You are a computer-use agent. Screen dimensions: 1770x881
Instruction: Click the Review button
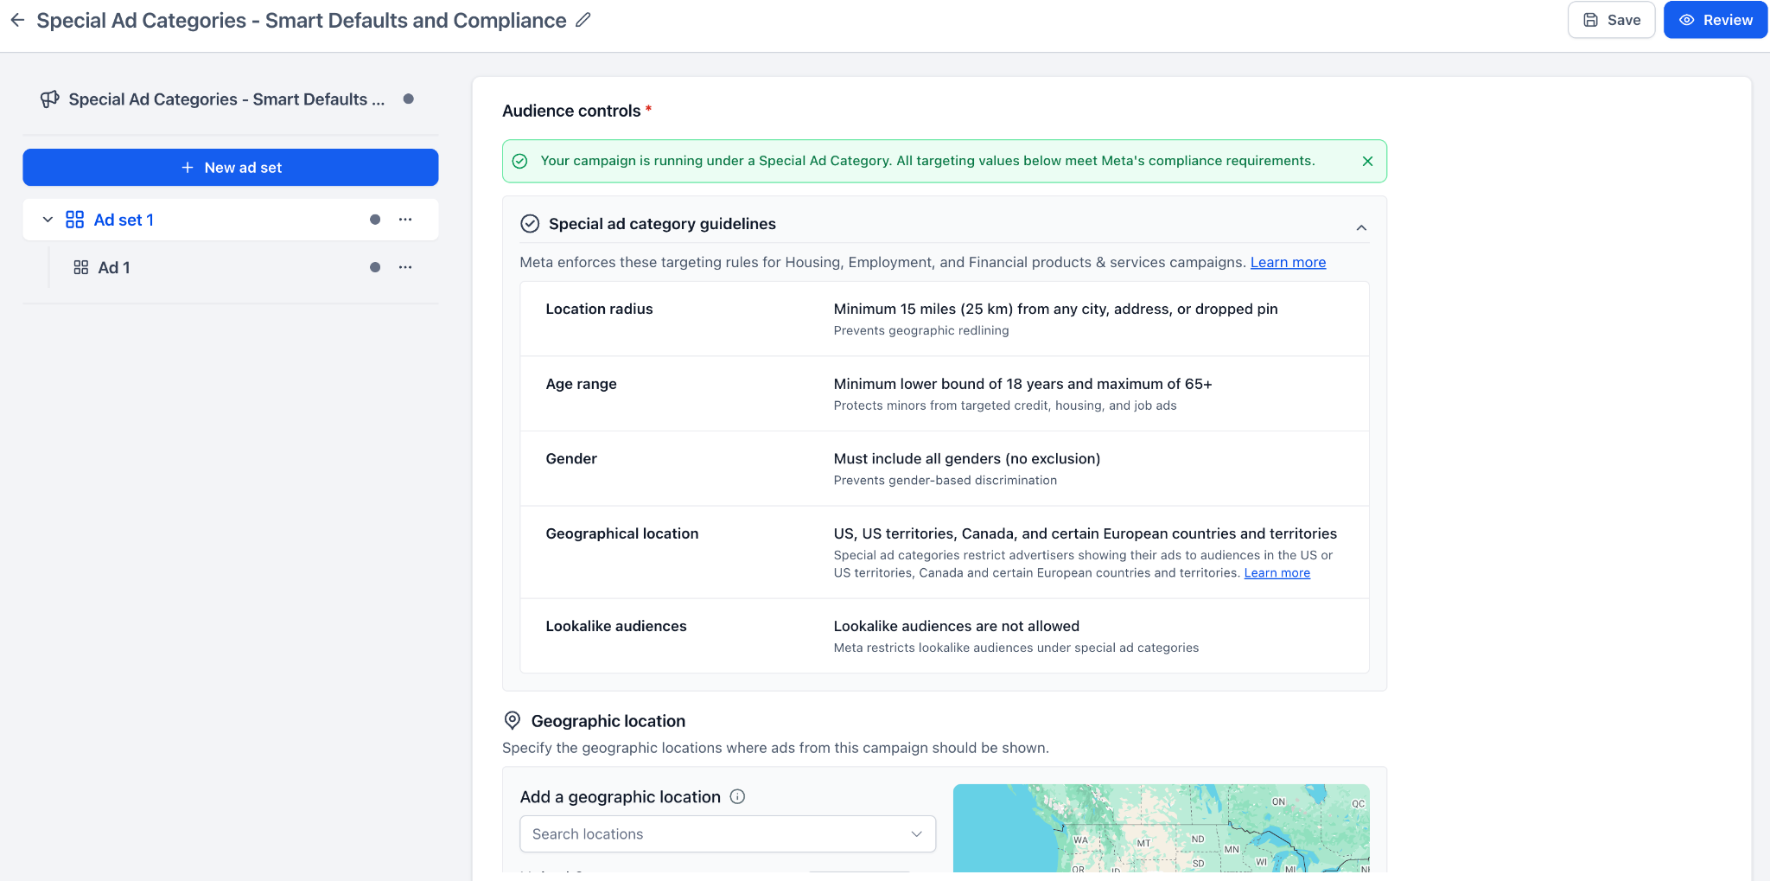coord(1716,20)
